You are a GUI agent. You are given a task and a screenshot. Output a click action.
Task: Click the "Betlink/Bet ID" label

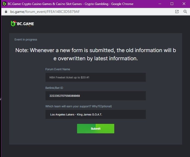54,88
